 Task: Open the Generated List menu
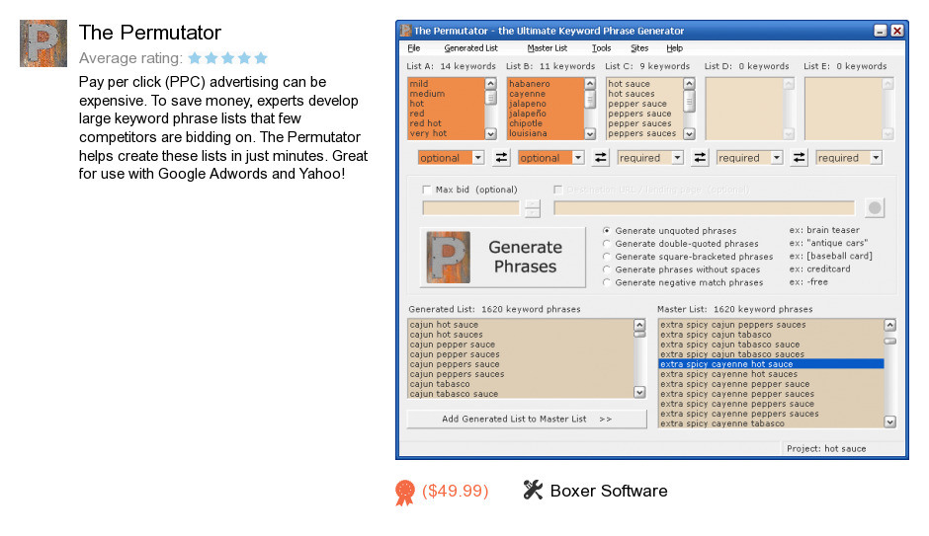tap(471, 48)
